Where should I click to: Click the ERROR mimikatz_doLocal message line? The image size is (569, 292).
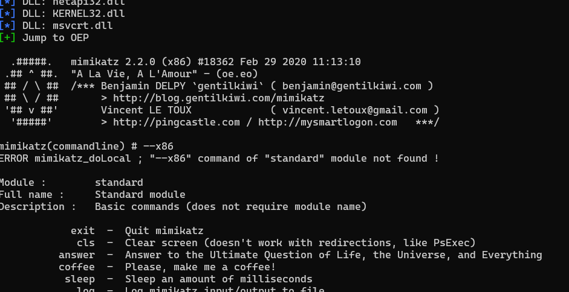click(x=218, y=158)
